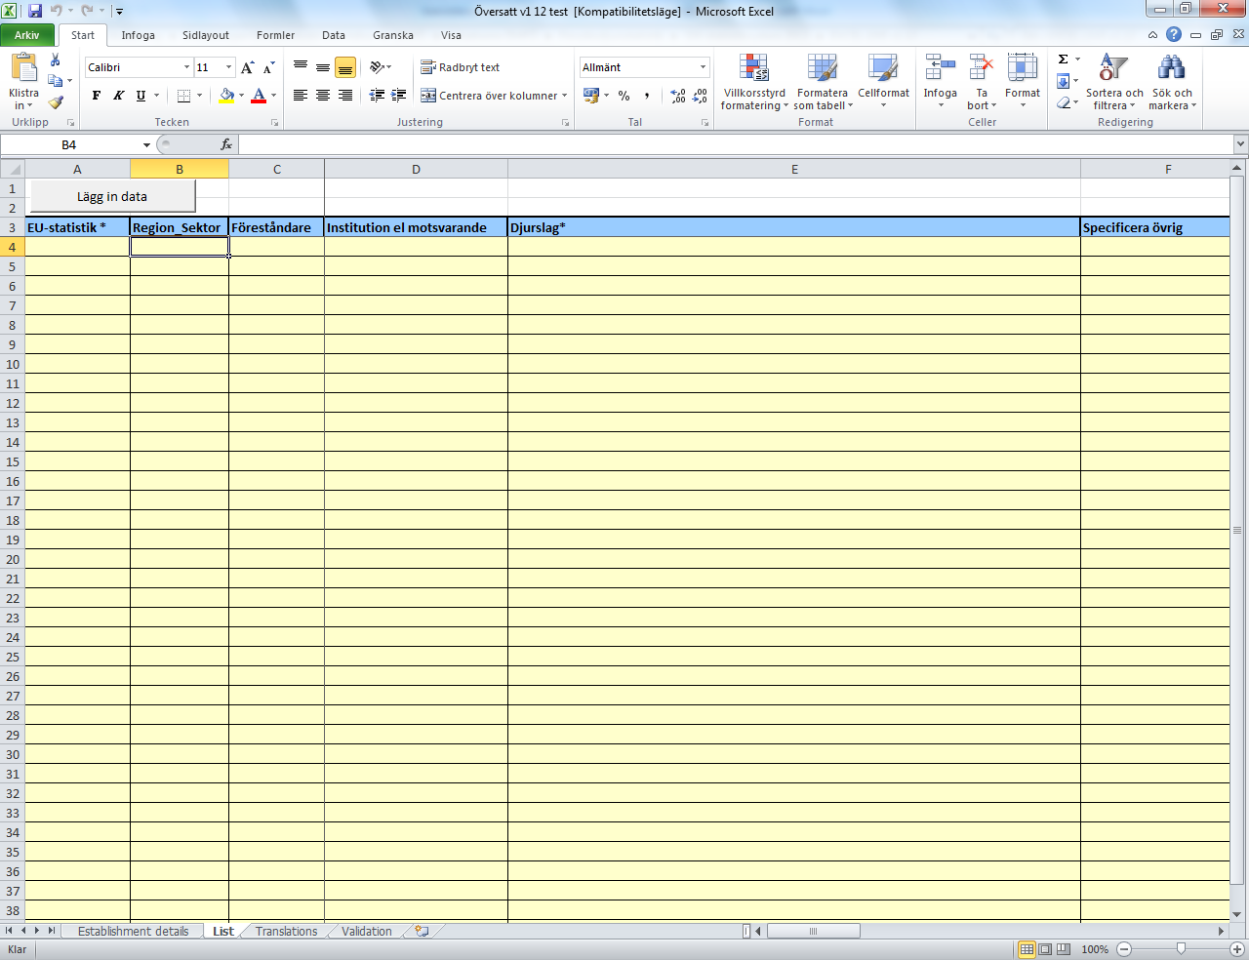The height and width of the screenshot is (960, 1249).
Task: Click the cut scissors icon
Action: click(56, 60)
